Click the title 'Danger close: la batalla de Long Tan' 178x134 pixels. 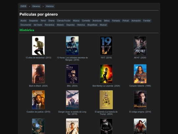72,113
